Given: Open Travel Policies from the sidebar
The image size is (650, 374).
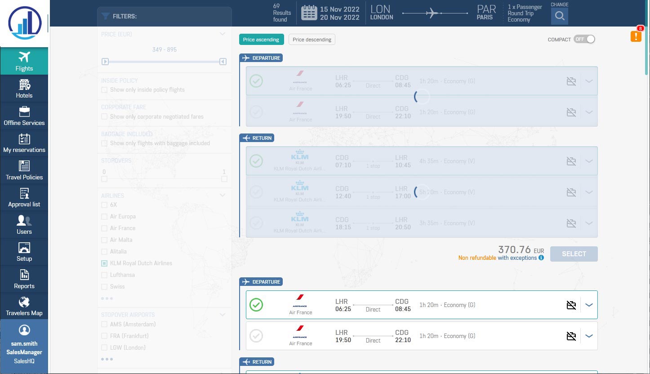Looking at the screenshot, I should (24, 170).
